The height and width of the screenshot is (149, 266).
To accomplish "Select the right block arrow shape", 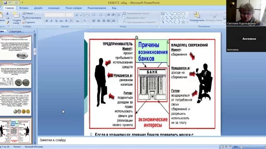I will point(175,18).
